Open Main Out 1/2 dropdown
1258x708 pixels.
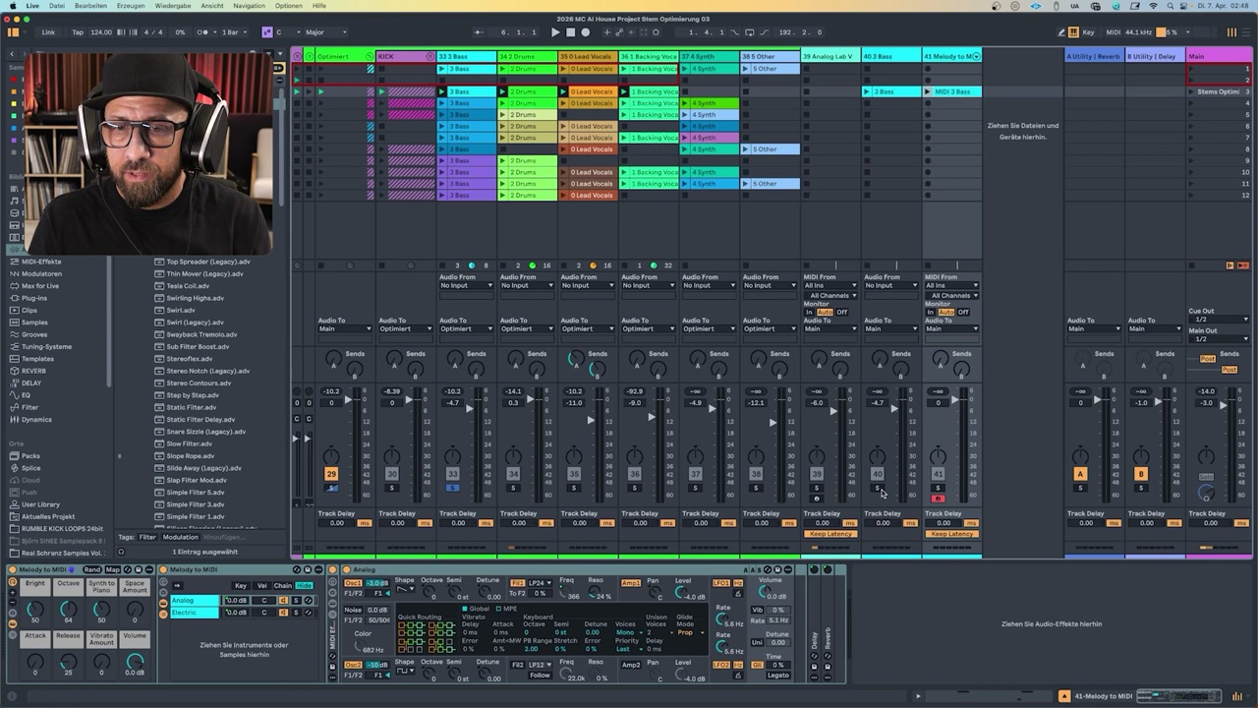tap(1219, 339)
